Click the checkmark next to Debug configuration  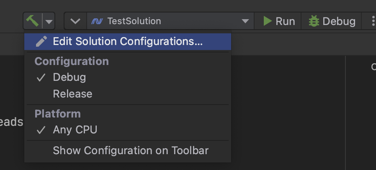[x=41, y=77]
